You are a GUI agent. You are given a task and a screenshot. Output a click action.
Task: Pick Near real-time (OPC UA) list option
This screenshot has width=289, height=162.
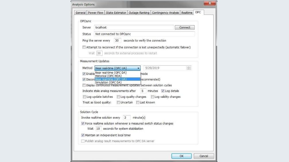[x=118, y=79]
